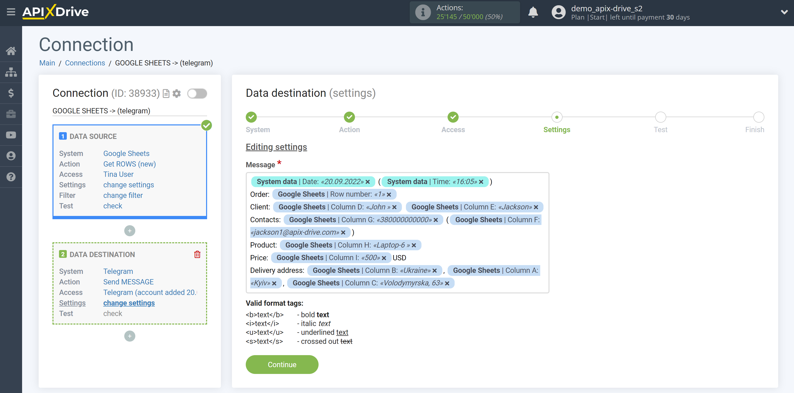Edit the connection name field
794x393 pixels.
coord(130,111)
